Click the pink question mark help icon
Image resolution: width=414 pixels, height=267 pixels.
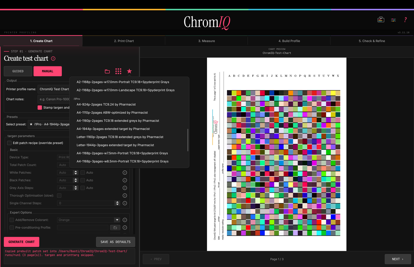405,20
